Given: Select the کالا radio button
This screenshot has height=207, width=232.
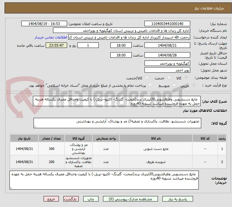Looking at the screenshot, I should [x=186, y=78].
